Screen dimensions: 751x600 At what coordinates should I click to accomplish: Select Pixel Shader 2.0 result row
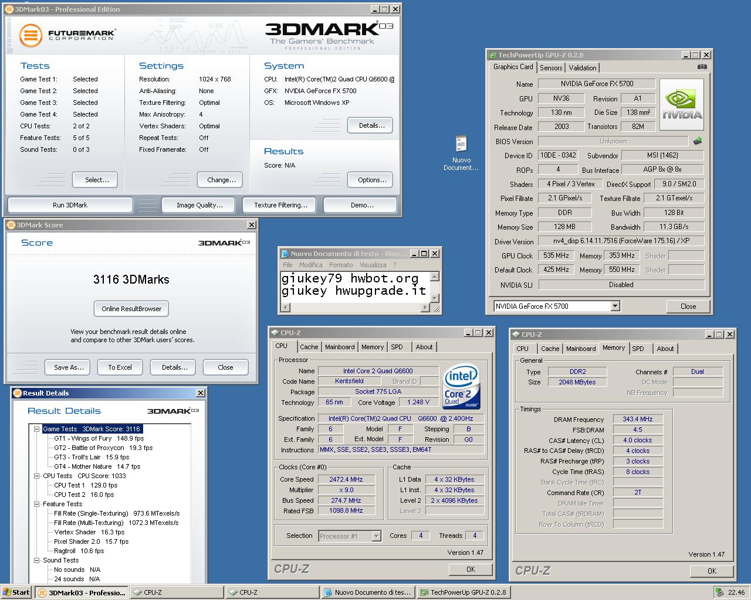[x=92, y=541]
